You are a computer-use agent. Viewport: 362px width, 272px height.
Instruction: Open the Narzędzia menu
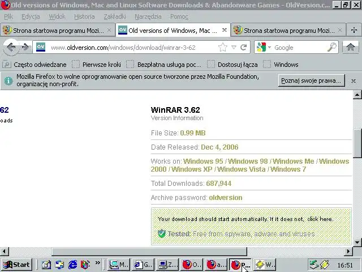(x=148, y=16)
